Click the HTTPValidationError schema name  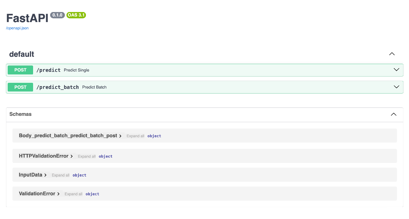coord(43,156)
